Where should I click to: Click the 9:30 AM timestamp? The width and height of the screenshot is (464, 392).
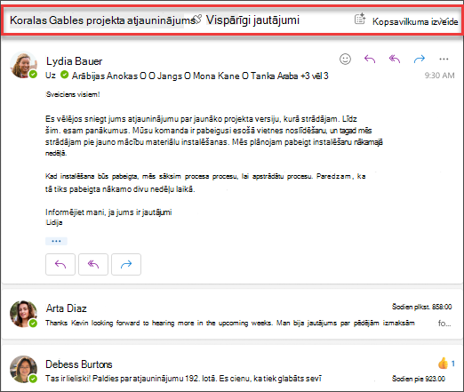point(439,76)
